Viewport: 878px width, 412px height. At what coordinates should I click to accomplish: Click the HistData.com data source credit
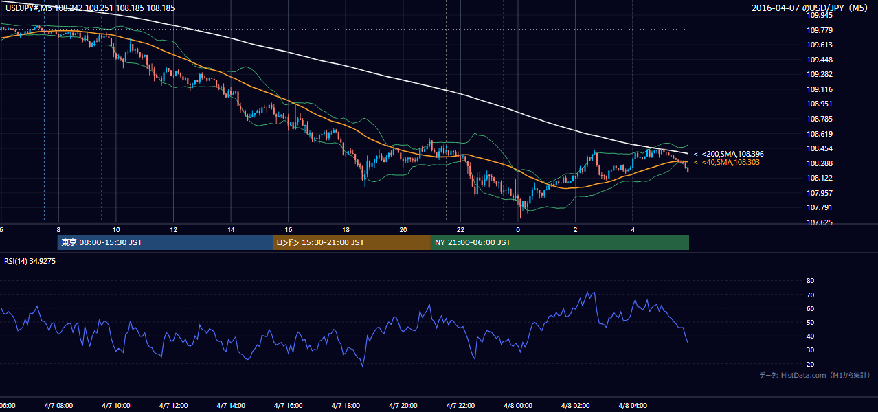[x=815, y=375]
